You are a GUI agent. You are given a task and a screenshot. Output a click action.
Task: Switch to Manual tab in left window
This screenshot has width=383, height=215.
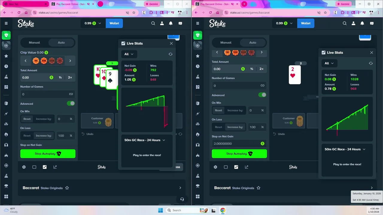click(x=34, y=42)
